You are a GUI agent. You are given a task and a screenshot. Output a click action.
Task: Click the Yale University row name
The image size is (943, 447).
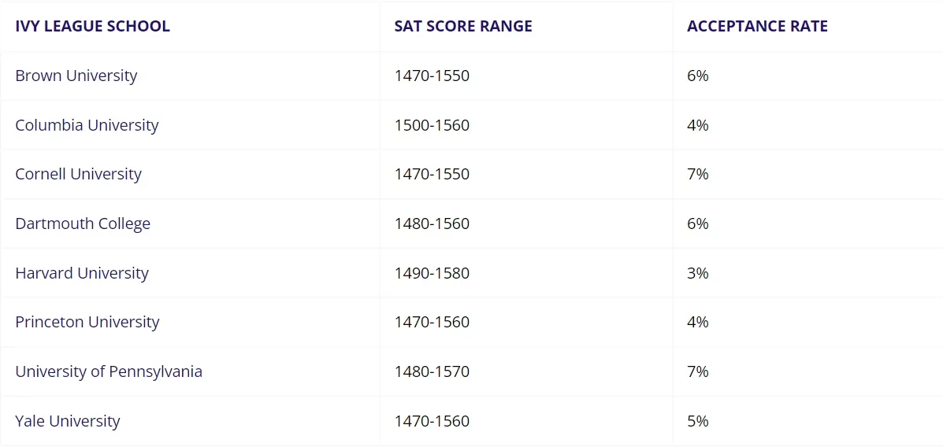click(x=68, y=421)
